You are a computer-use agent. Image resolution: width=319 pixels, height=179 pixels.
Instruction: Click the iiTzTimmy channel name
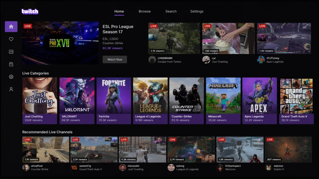click(x=273, y=58)
